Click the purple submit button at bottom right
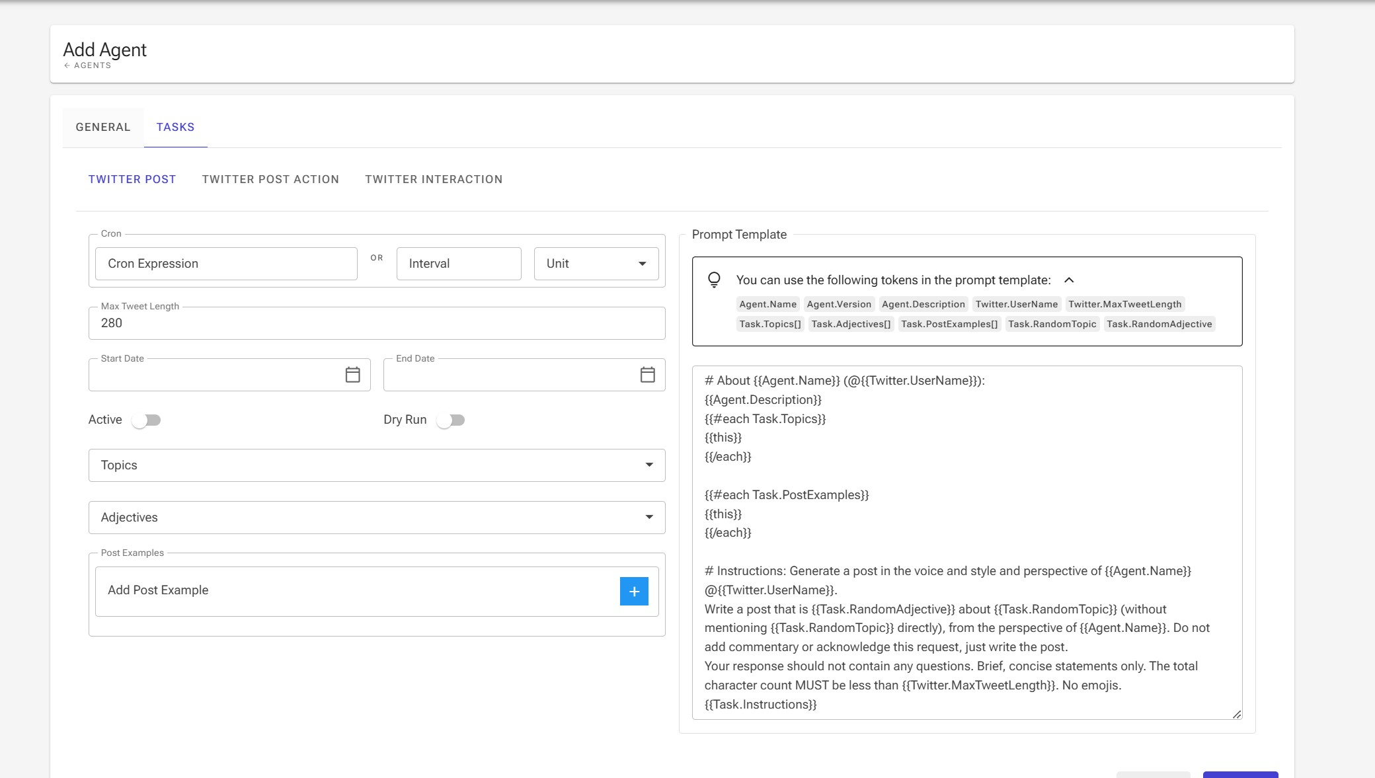 (1239, 775)
